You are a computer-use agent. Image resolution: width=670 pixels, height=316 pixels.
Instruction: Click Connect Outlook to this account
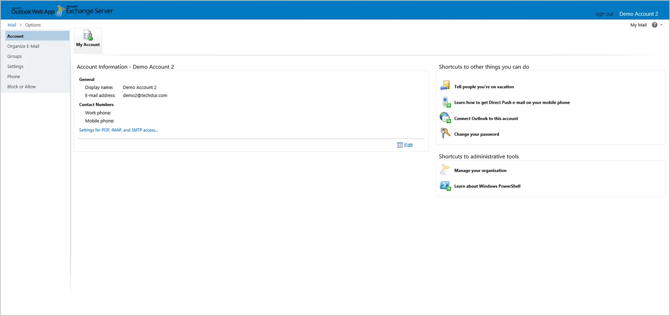tap(486, 118)
